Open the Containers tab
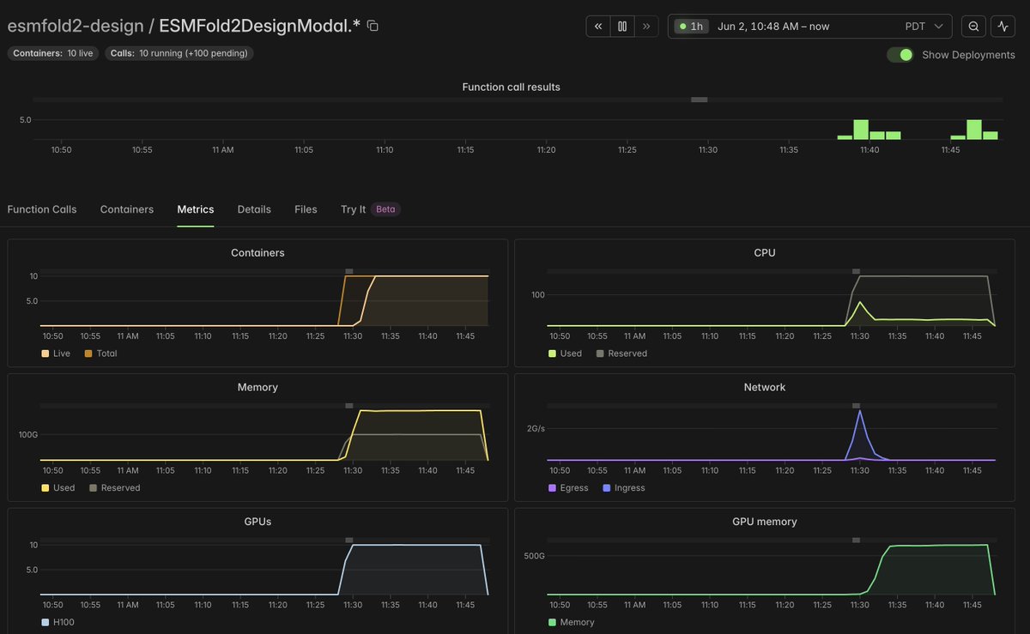 [127, 209]
